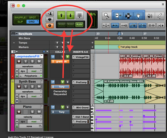
Task: Upload changes on Piano track
Action: click(x=62, y=107)
